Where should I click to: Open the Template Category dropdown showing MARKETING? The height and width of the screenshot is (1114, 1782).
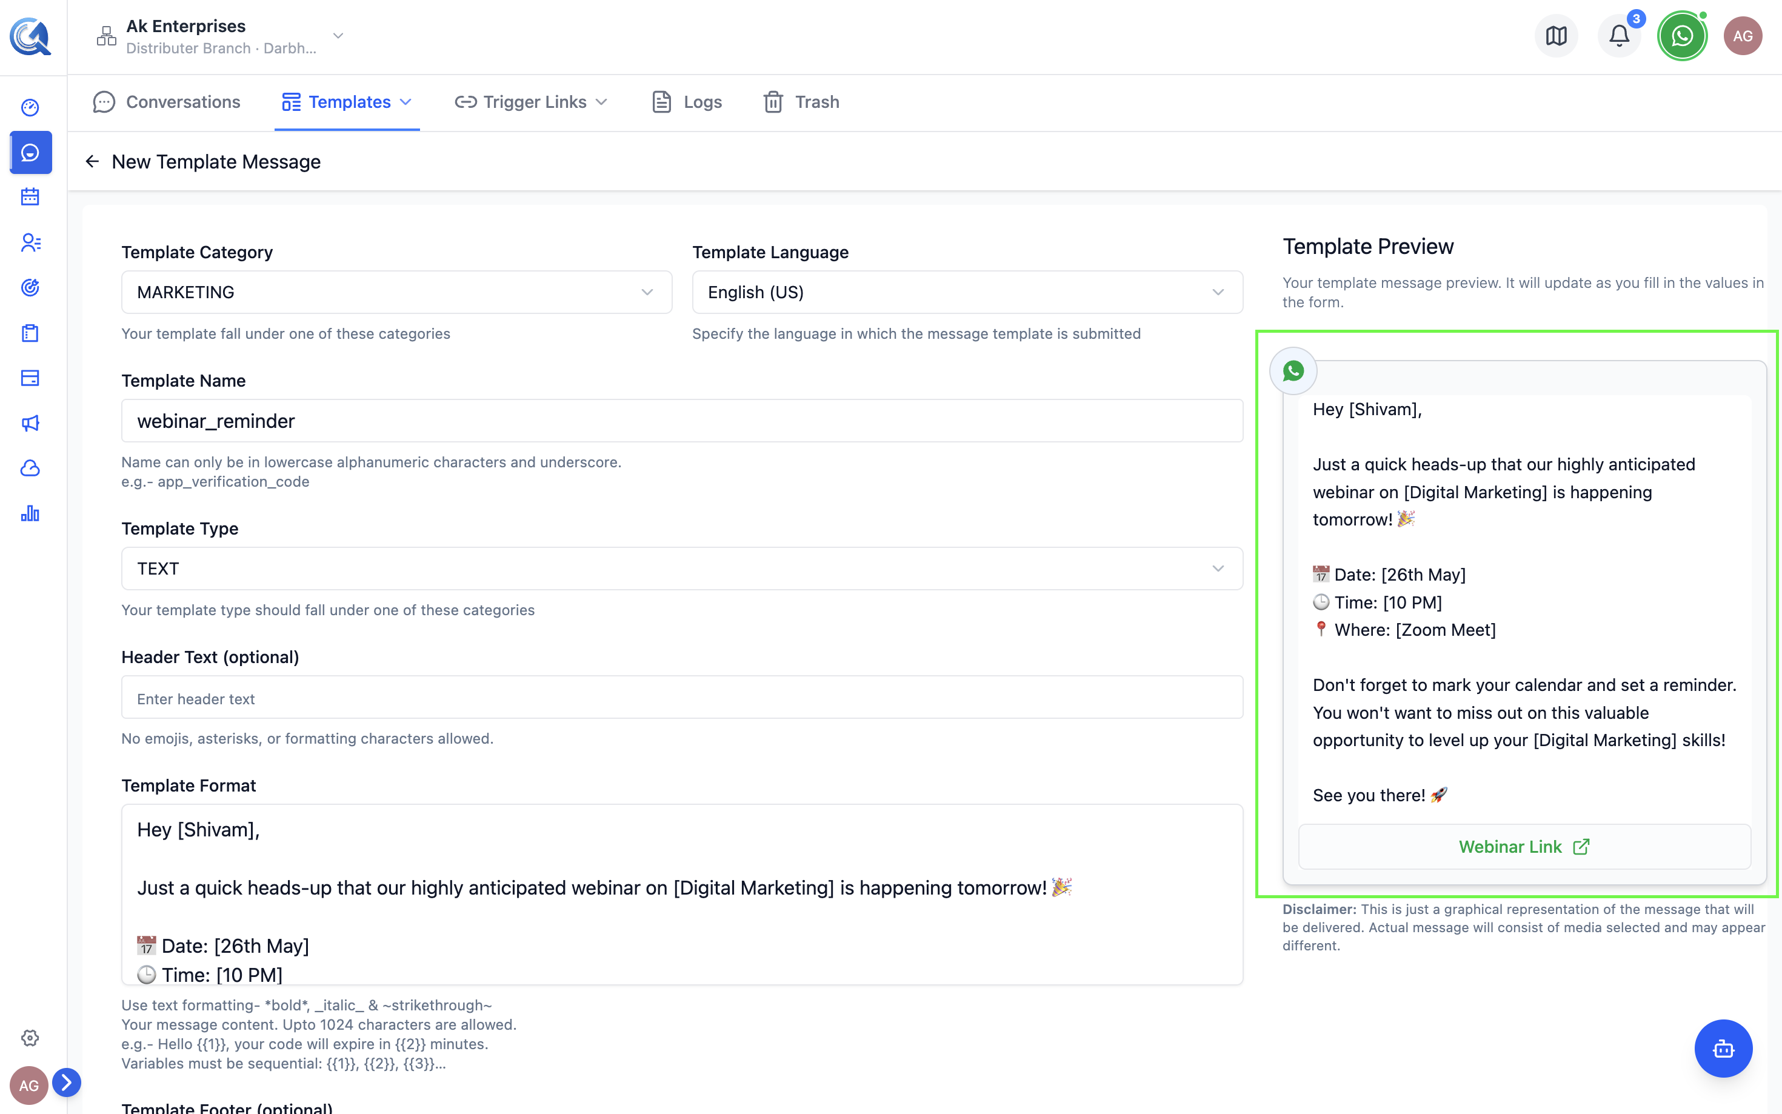(396, 293)
